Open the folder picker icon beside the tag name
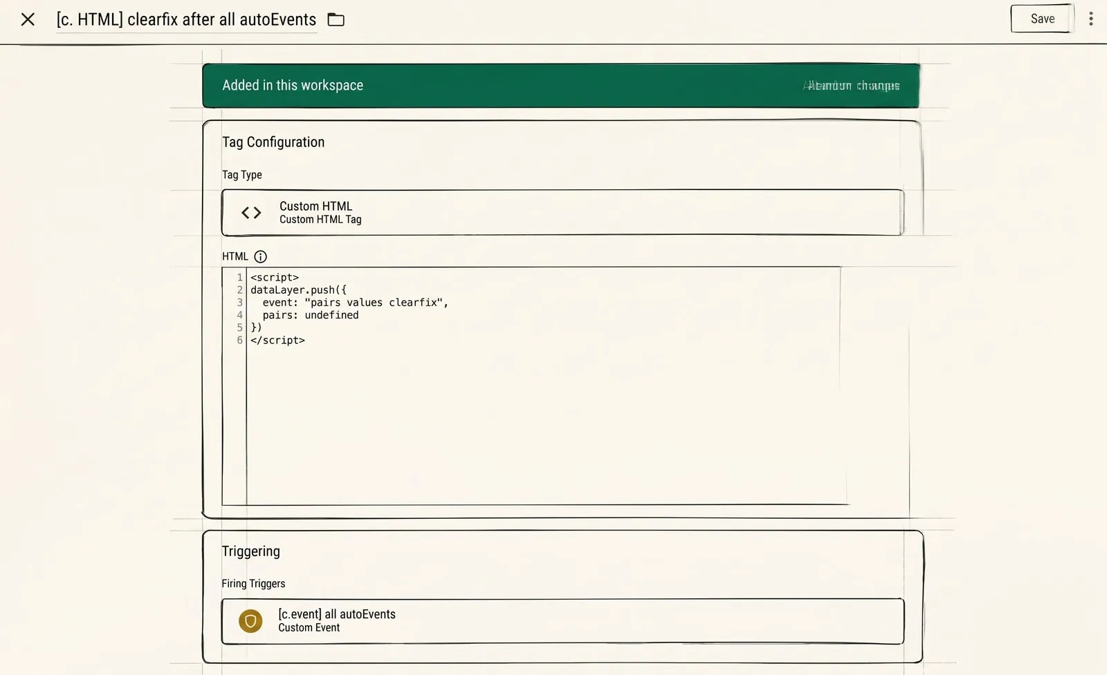 coord(336,19)
